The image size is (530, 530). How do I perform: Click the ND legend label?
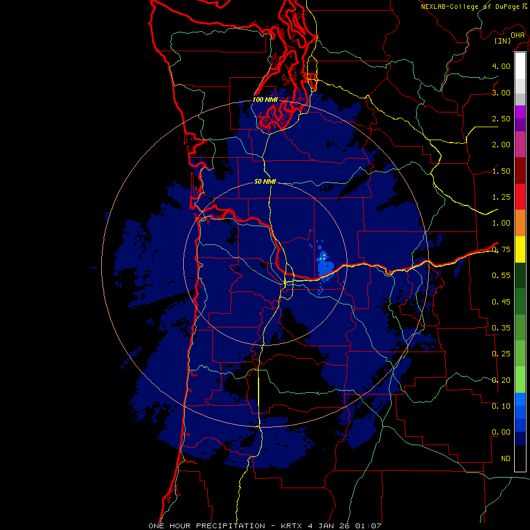[506, 459]
